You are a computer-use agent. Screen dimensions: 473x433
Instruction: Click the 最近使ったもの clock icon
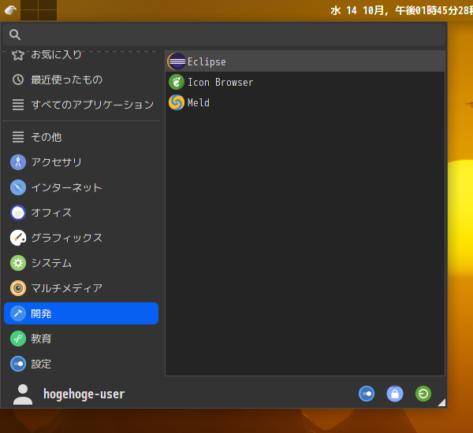[18, 80]
